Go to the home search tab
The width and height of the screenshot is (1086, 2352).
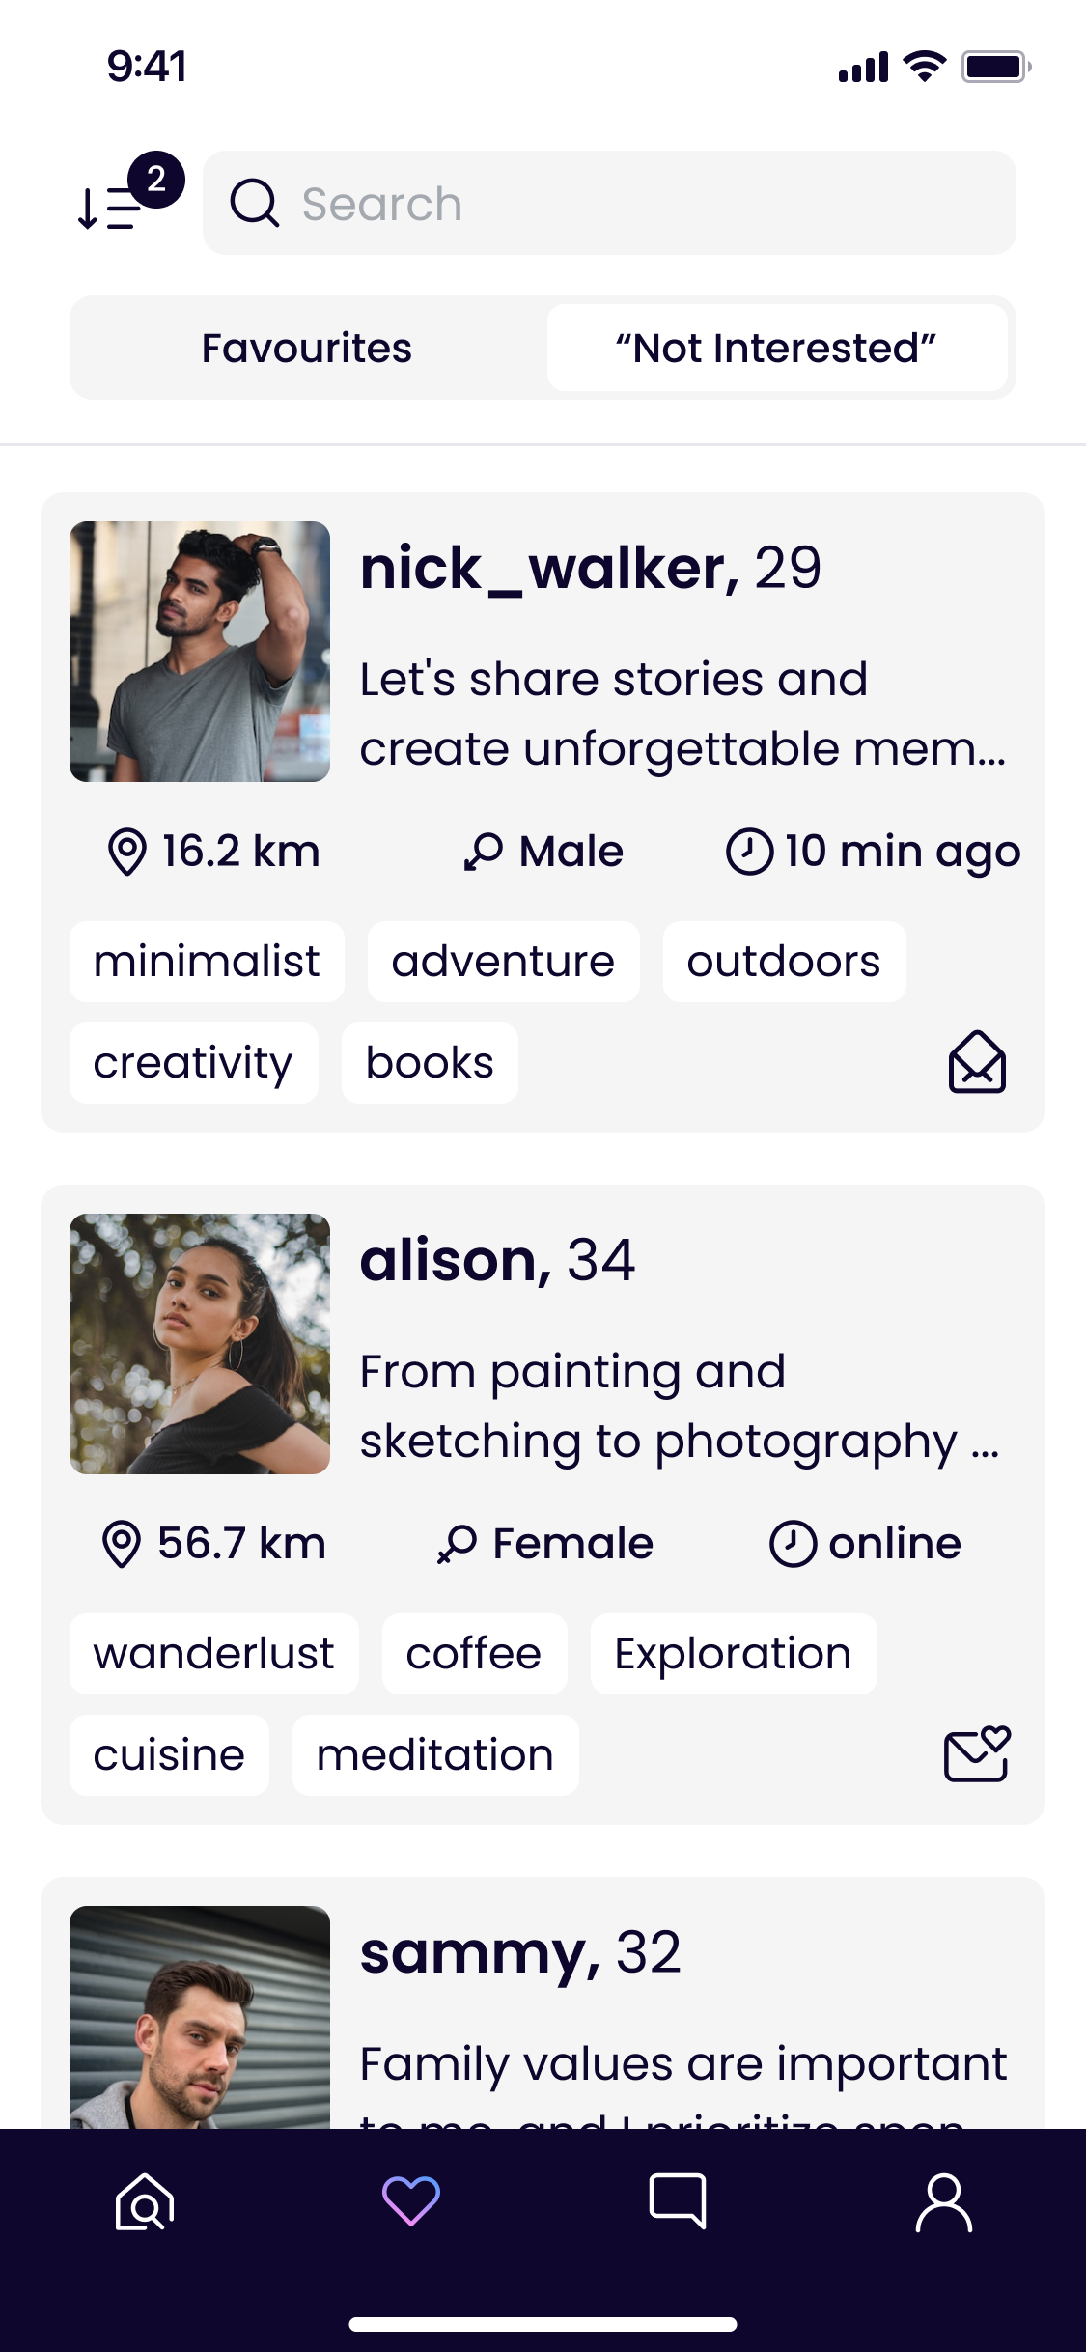click(x=145, y=2201)
